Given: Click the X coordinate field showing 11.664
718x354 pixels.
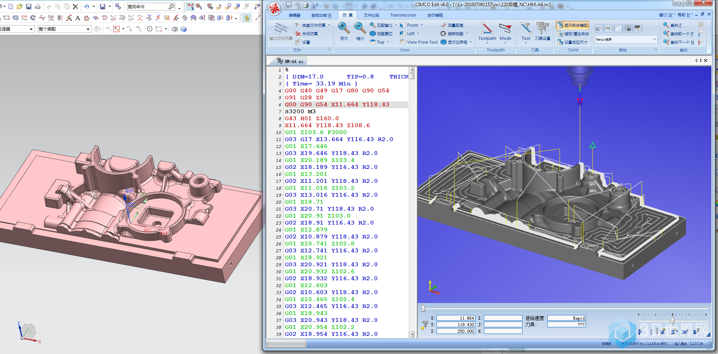Looking at the screenshot, I should pyautogui.click(x=456, y=318).
